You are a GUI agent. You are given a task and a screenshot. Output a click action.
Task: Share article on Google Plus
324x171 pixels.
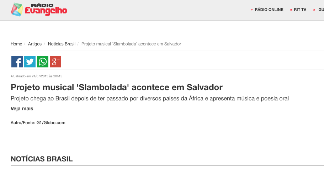(x=55, y=62)
